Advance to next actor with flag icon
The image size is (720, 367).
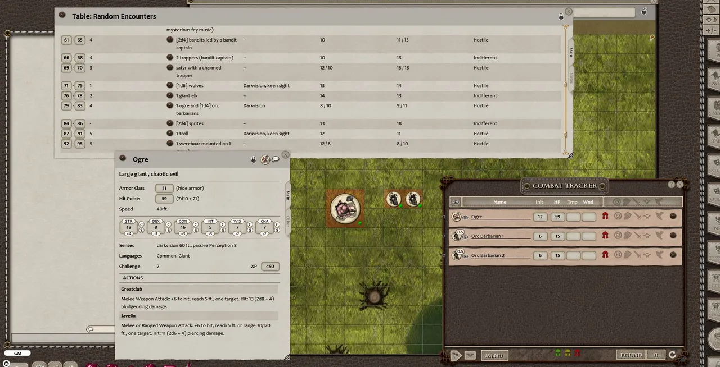(x=456, y=355)
